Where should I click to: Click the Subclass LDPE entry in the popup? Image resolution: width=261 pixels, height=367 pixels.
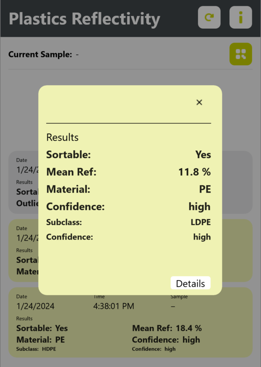[x=201, y=222]
